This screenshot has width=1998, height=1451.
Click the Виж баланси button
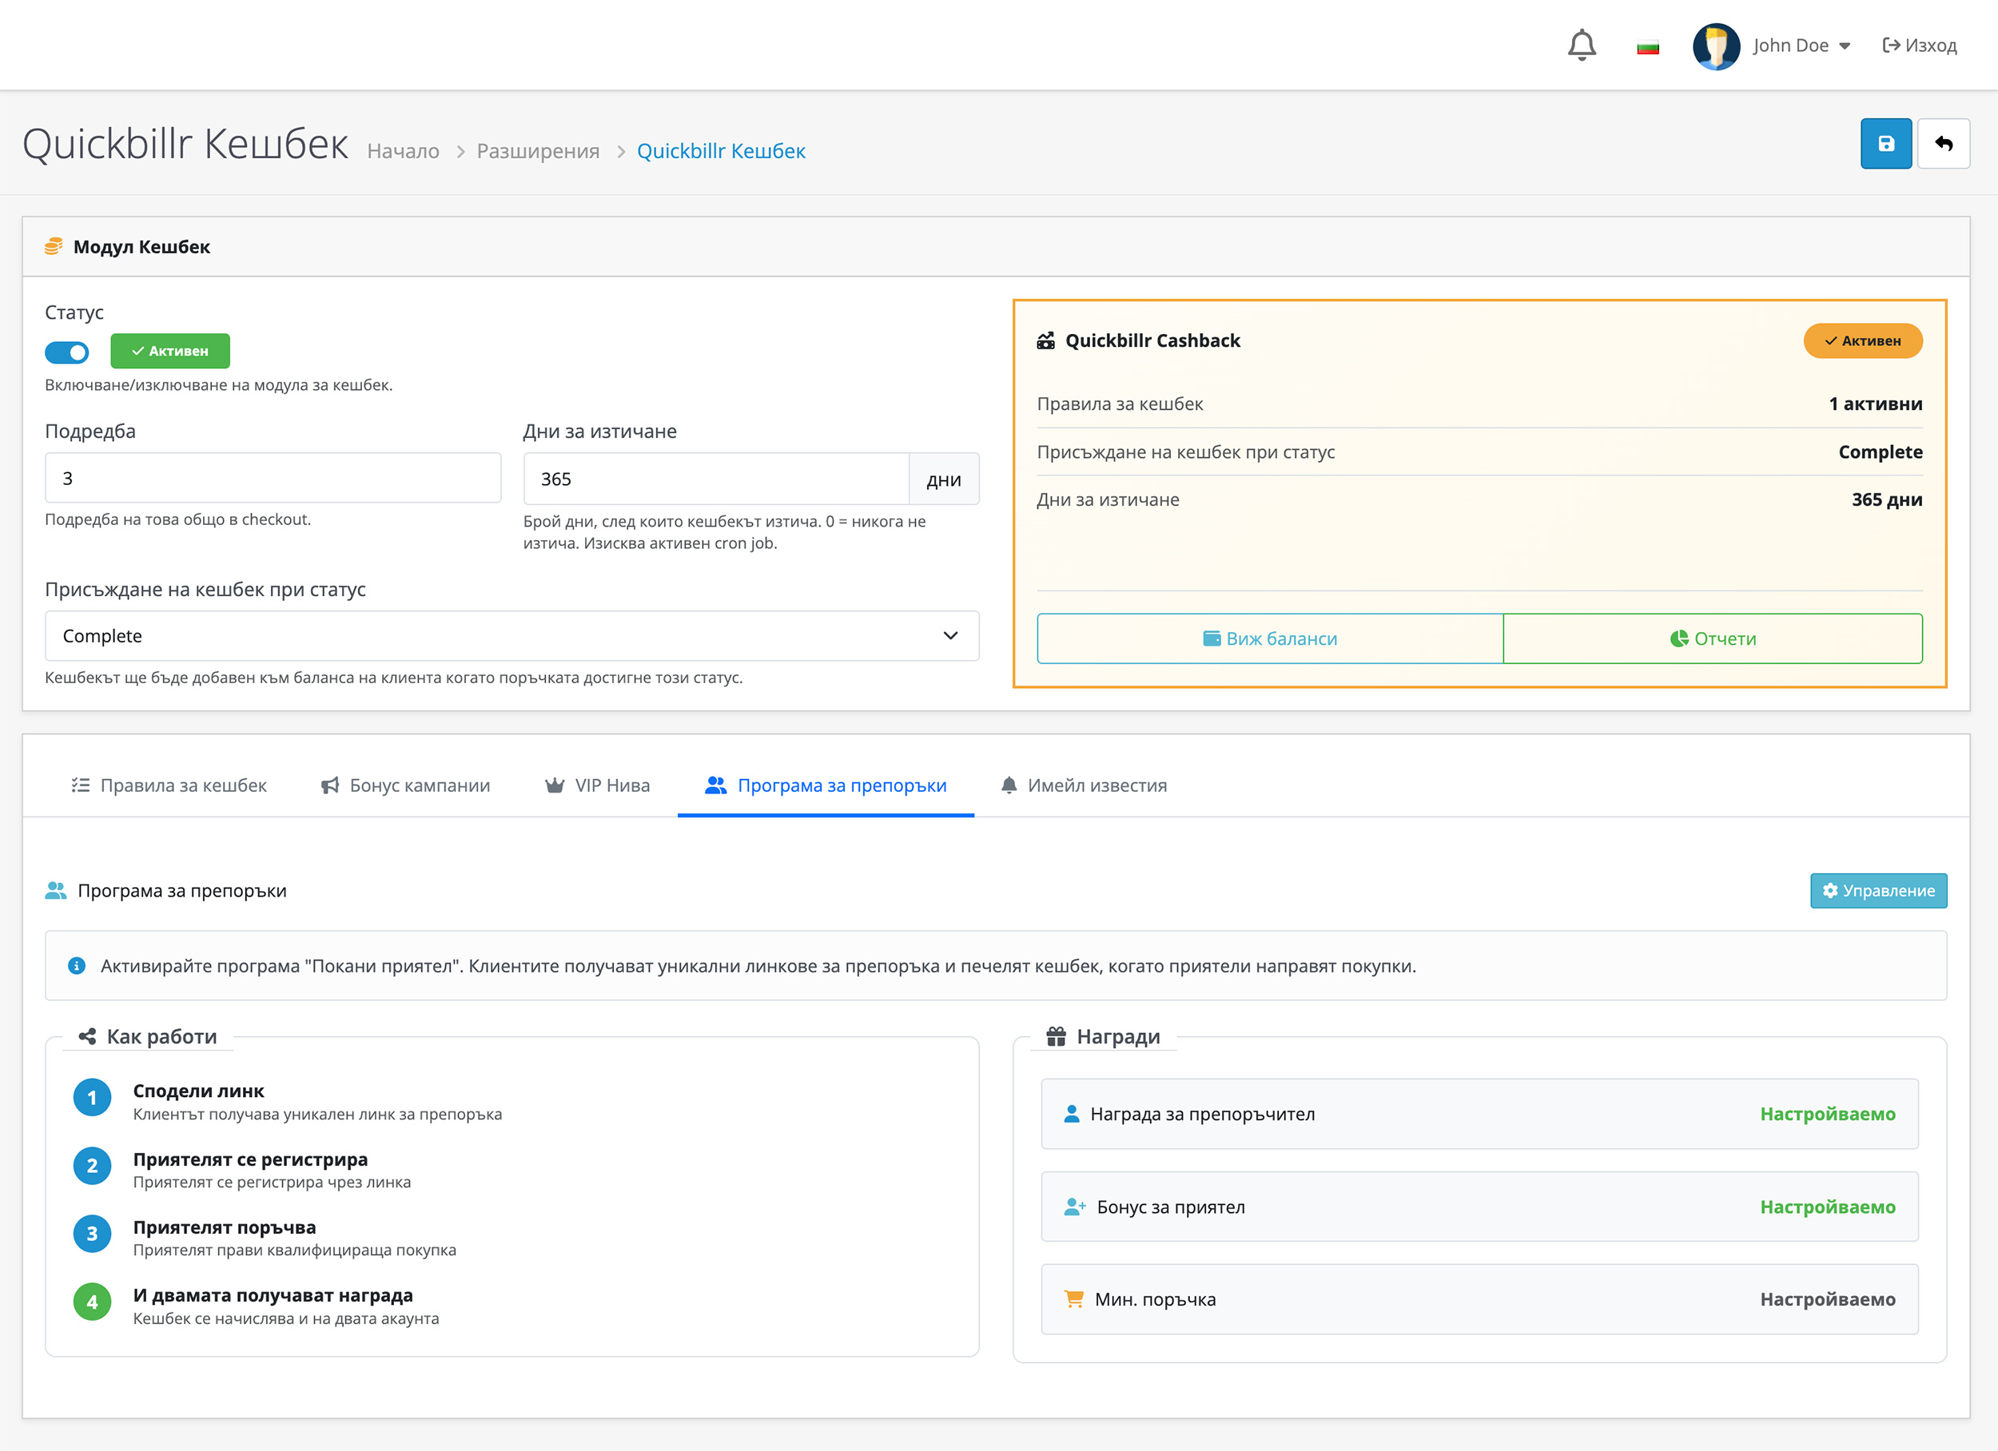pyautogui.click(x=1269, y=638)
